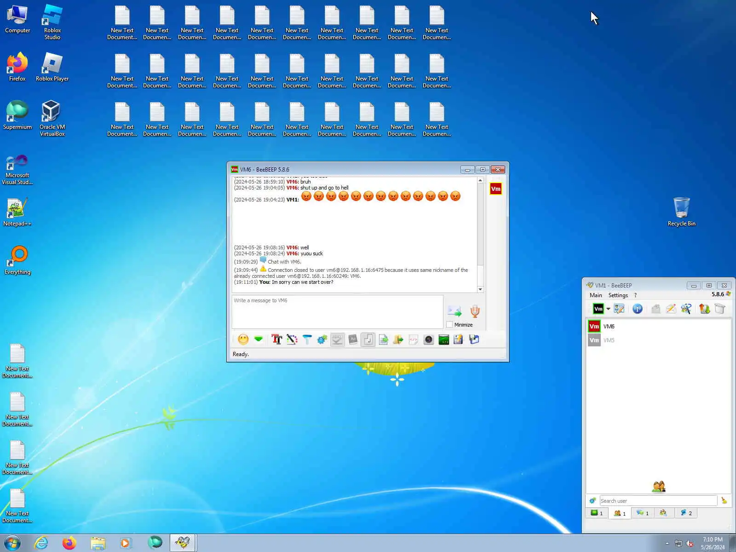Toggle the gray dictionary book button
Viewport: 736px width, 552px height.
coord(353,339)
